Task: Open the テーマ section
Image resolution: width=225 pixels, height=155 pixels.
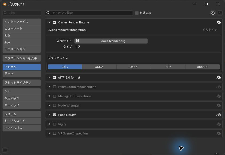Action: click(x=22, y=74)
